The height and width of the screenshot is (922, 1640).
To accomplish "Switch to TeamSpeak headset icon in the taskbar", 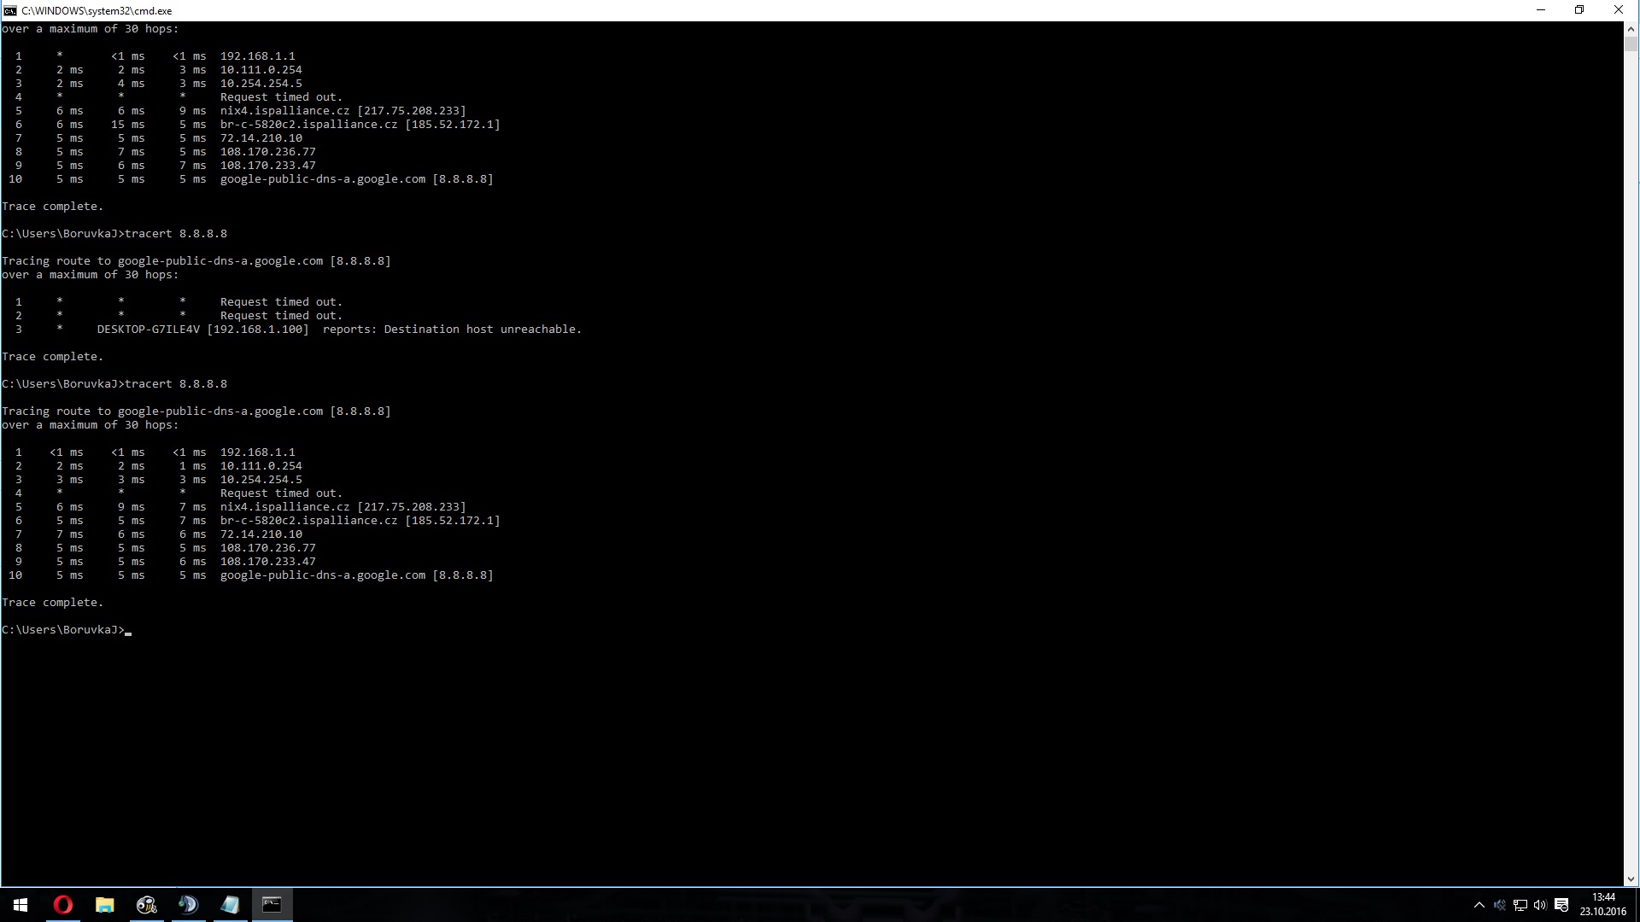I will [x=188, y=905].
